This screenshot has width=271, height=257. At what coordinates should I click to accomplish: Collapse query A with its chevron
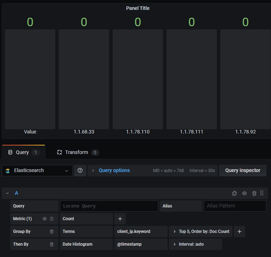pos(7,193)
